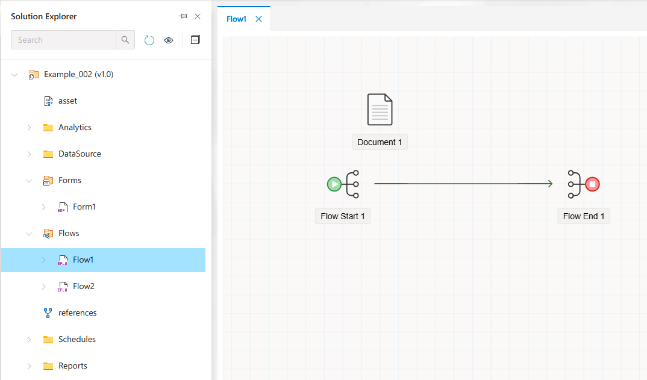Select the Flow Start 1 node icon
647x380 pixels.
[x=343, y=184]
